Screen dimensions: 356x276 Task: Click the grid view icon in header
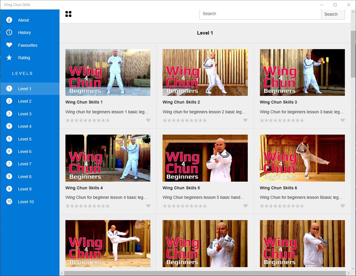point(68,14)
